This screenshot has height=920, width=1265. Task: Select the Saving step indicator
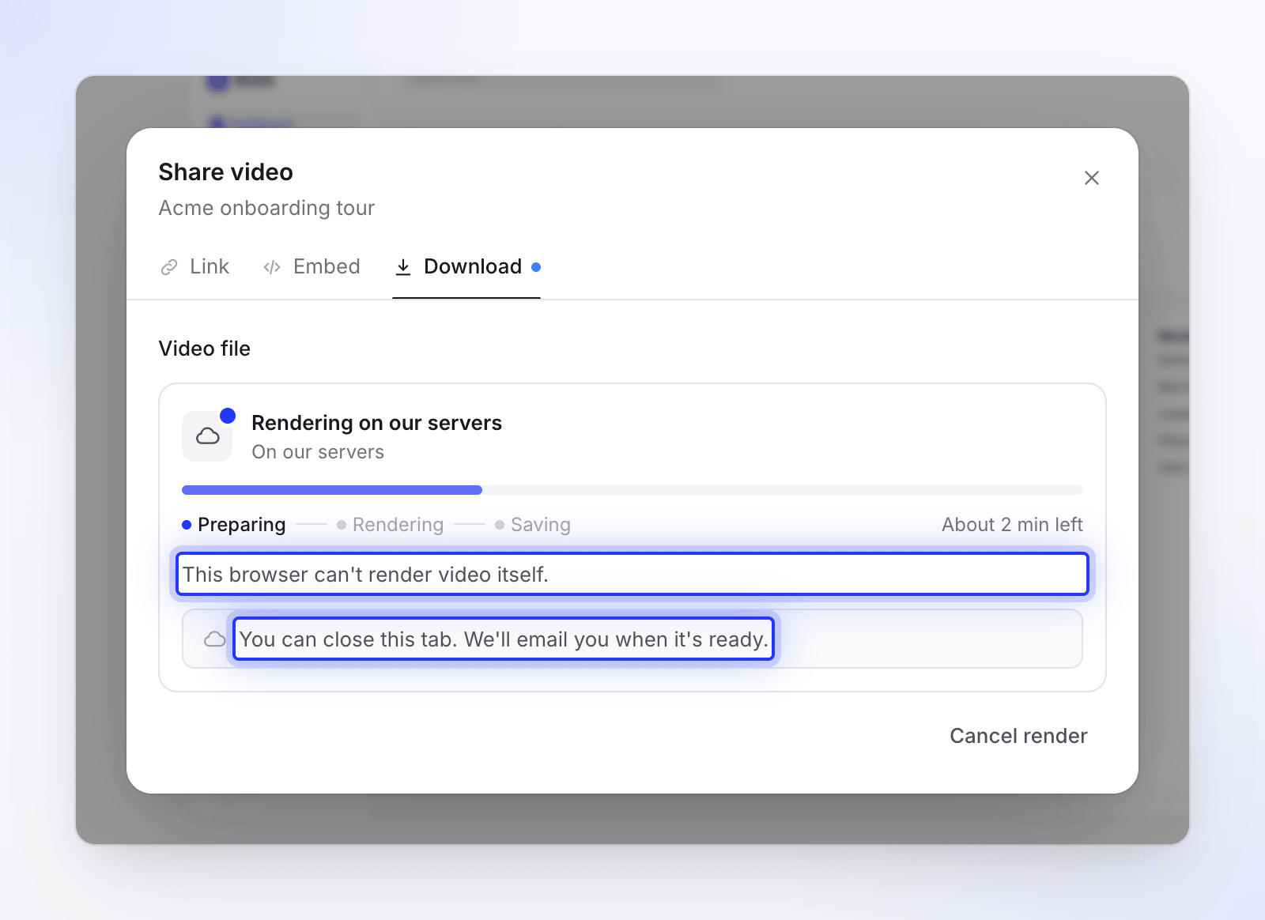[x=533, y=525]
